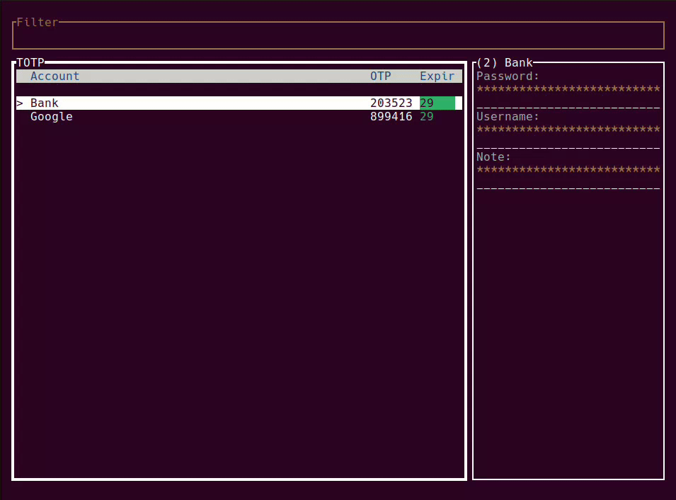Select the Bank account row
The width and height of the screenshot is (676, 500).
(x=239, y=103)
